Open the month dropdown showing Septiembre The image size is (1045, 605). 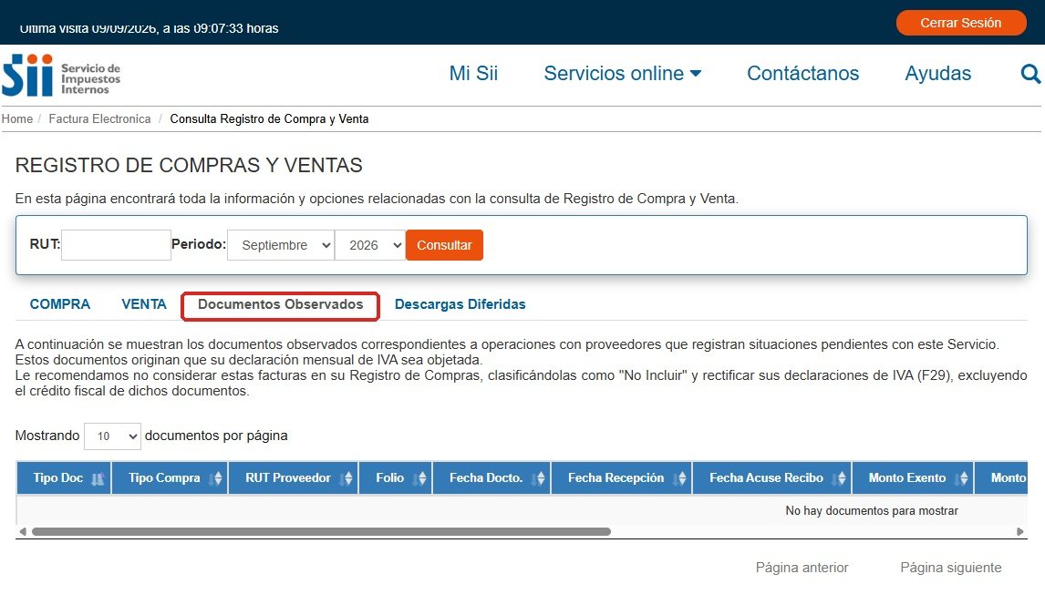click(x=281, y=245)
